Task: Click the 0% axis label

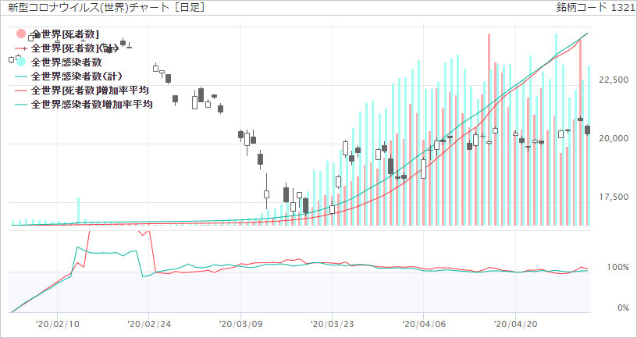Action: 623,308
